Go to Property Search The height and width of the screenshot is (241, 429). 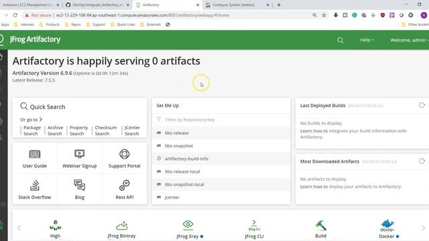tap(78, 131)
